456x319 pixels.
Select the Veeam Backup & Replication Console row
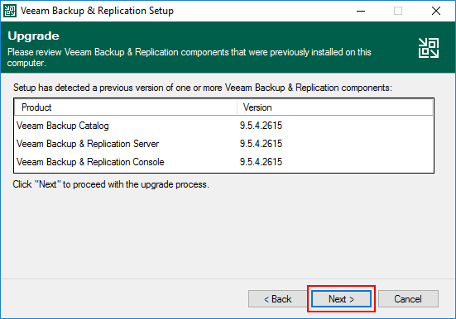click(x=223, y=162)
